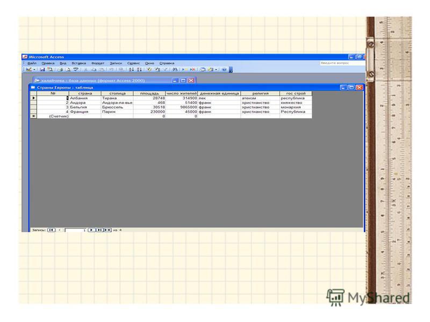The image size is (430, 322).
Task: Click the 'монархия' cell
Action: (x=296, y=107)
